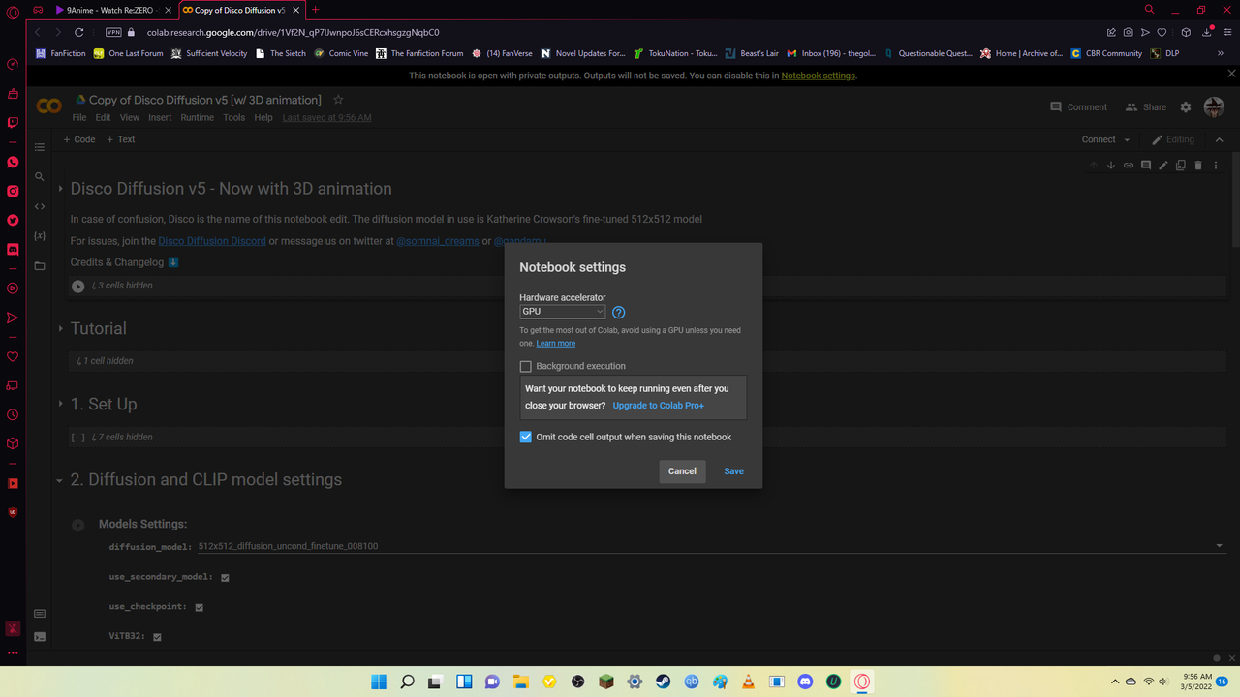Image resolution: width=1240 pixels, height=697 pixels.
Task: Click the browser address bar URL
Action: pos(294,32)
